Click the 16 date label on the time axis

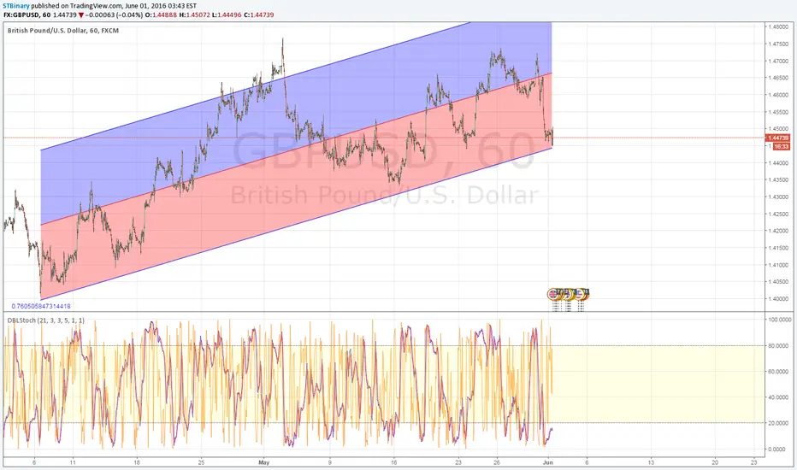click(x=394, y=463)
